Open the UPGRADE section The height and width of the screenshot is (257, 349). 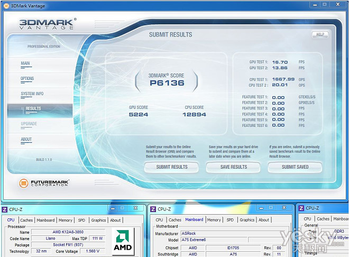29,124
